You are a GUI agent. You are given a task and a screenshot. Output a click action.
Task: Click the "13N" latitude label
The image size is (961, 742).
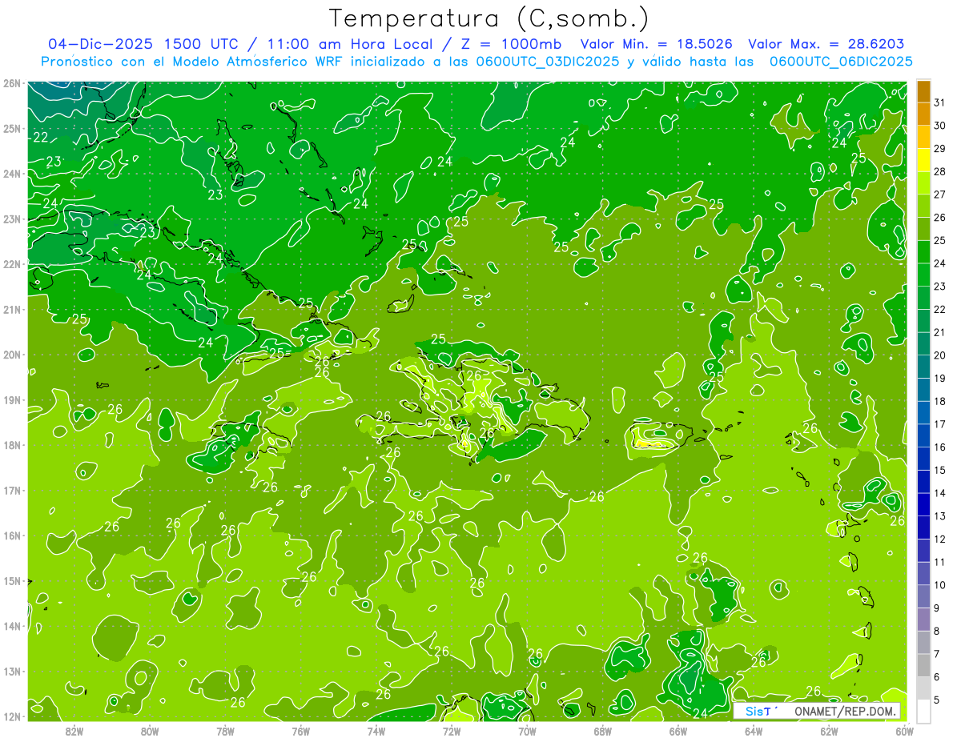[12, 671]
